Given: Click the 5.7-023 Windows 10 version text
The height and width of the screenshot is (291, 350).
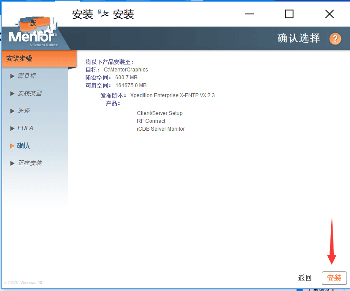Looking at the screenshot, I should point(23,282).
